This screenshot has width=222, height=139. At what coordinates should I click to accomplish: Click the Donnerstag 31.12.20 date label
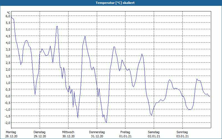[97, 134]
